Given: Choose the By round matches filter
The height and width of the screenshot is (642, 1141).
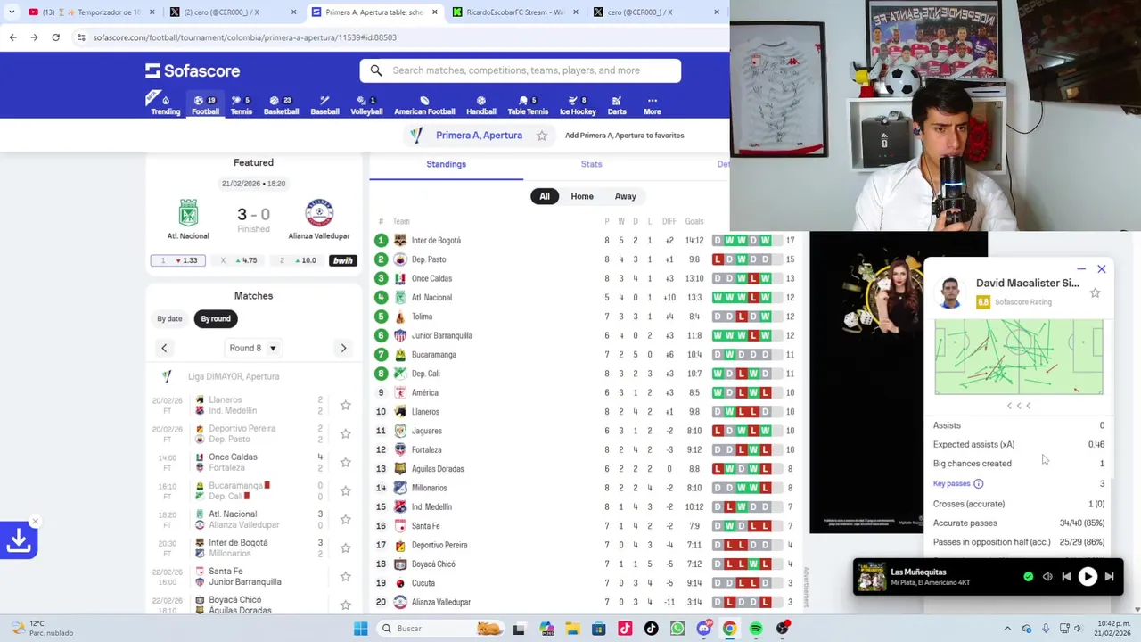Looking at the screenshot, I should (216, 318).
